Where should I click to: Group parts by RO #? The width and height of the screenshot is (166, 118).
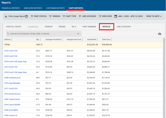coord(74,27)
